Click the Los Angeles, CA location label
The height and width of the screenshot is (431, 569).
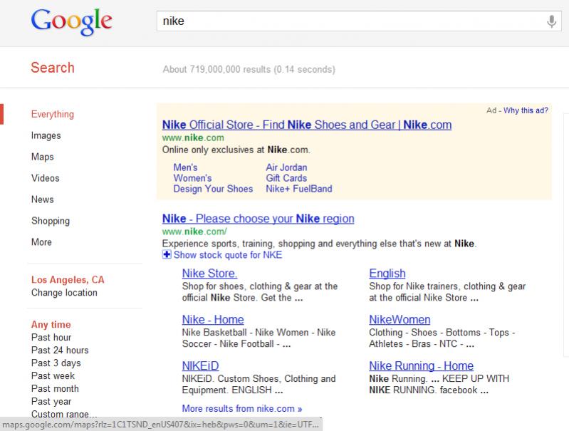(x=68, y=279)
